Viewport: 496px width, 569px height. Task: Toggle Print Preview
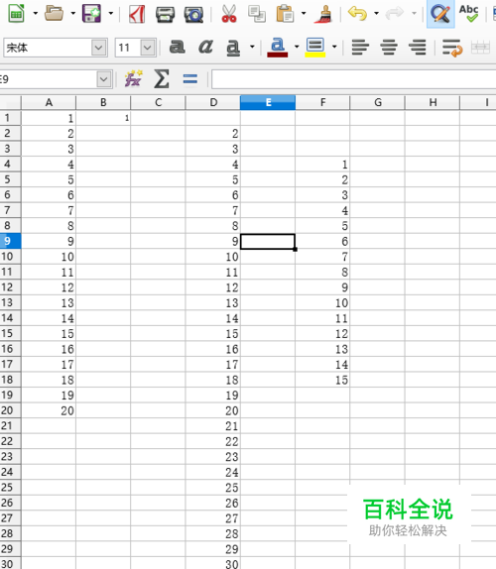(193, 14)
